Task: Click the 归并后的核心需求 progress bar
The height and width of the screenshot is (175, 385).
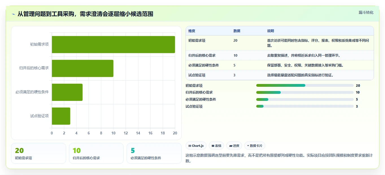Action: tap(305, 92)
